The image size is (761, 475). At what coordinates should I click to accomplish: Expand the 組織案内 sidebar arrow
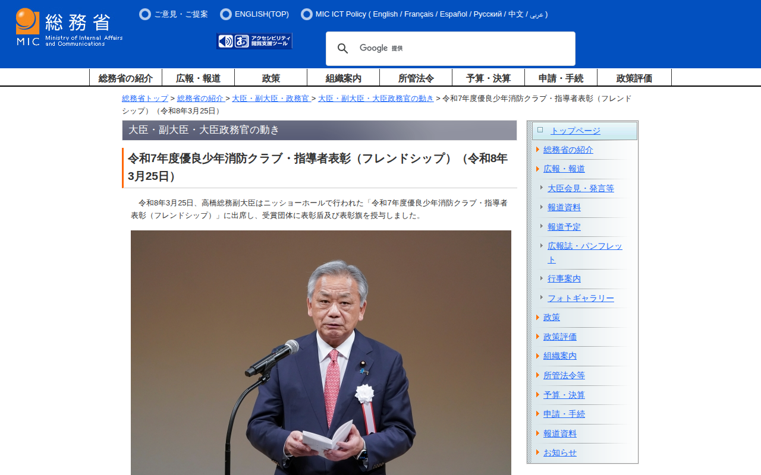[537, 356]
